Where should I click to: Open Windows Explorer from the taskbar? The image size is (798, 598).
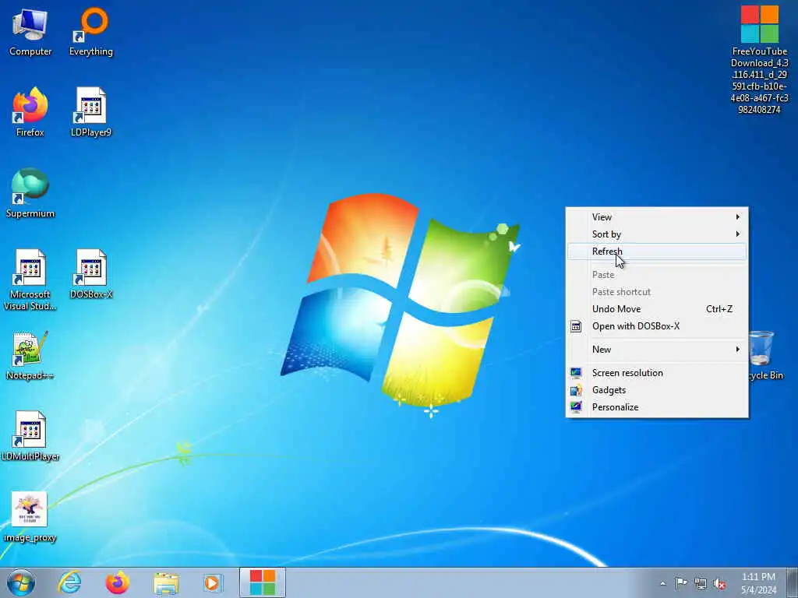[166, 582]
